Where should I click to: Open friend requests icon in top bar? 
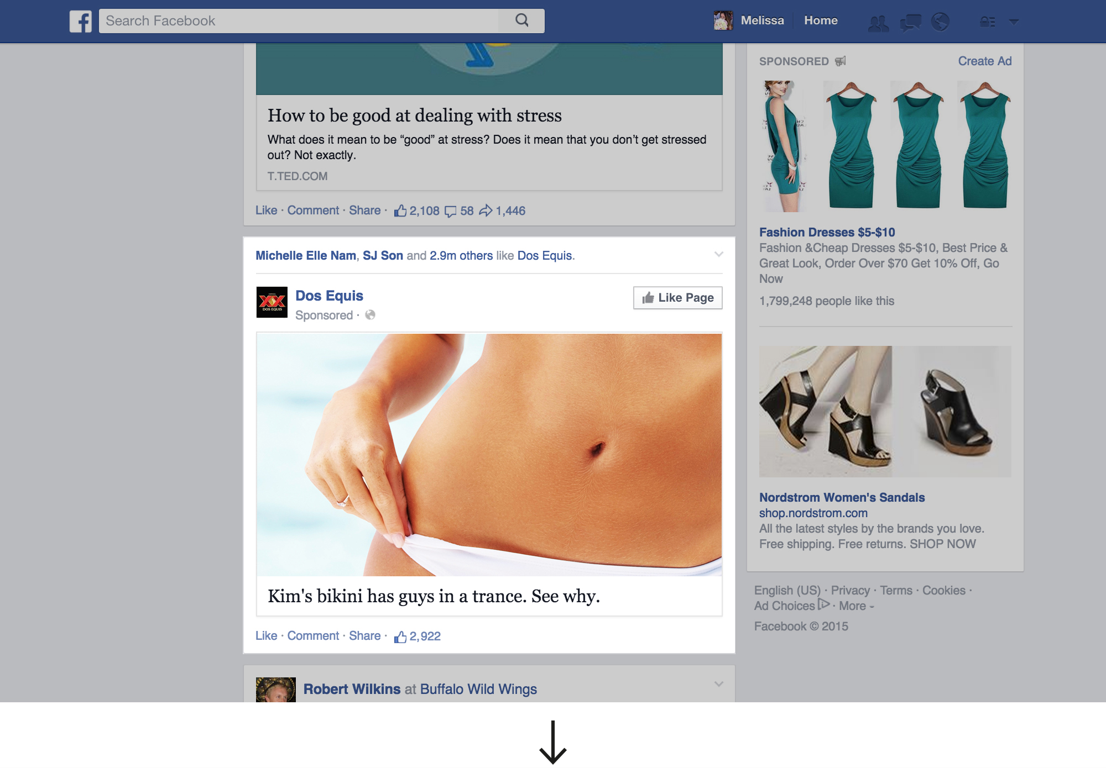click(x=878, y=23)
